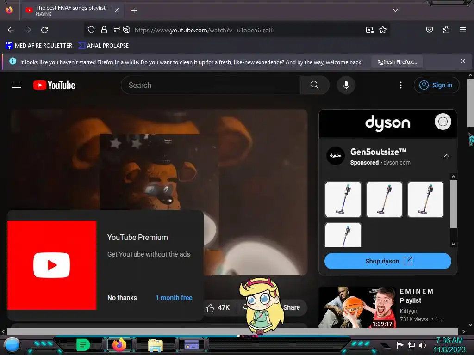
Task: Click the YouTube search magnifier button
Action: tap(314, 85)
